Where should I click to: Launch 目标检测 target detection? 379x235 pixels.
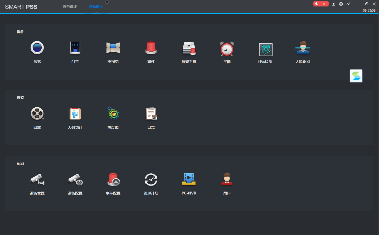[265, 49]
